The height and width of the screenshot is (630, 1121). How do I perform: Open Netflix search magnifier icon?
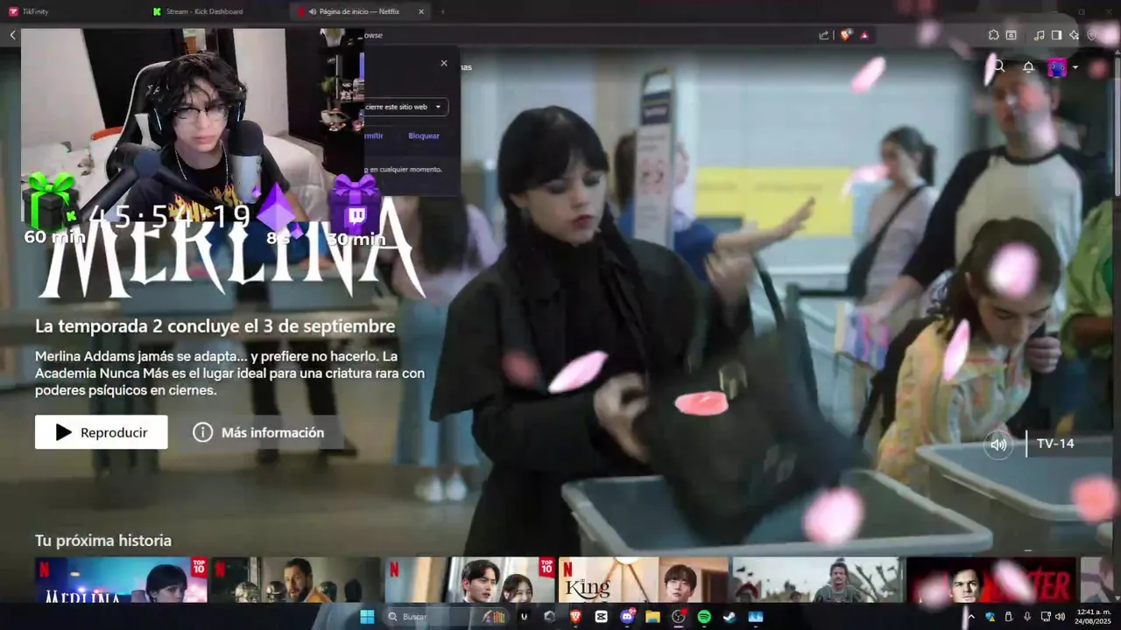pos(999,66)
